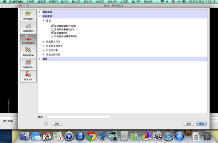
Task: Click the Wi-Fi status icon
Action: [162, 2]
